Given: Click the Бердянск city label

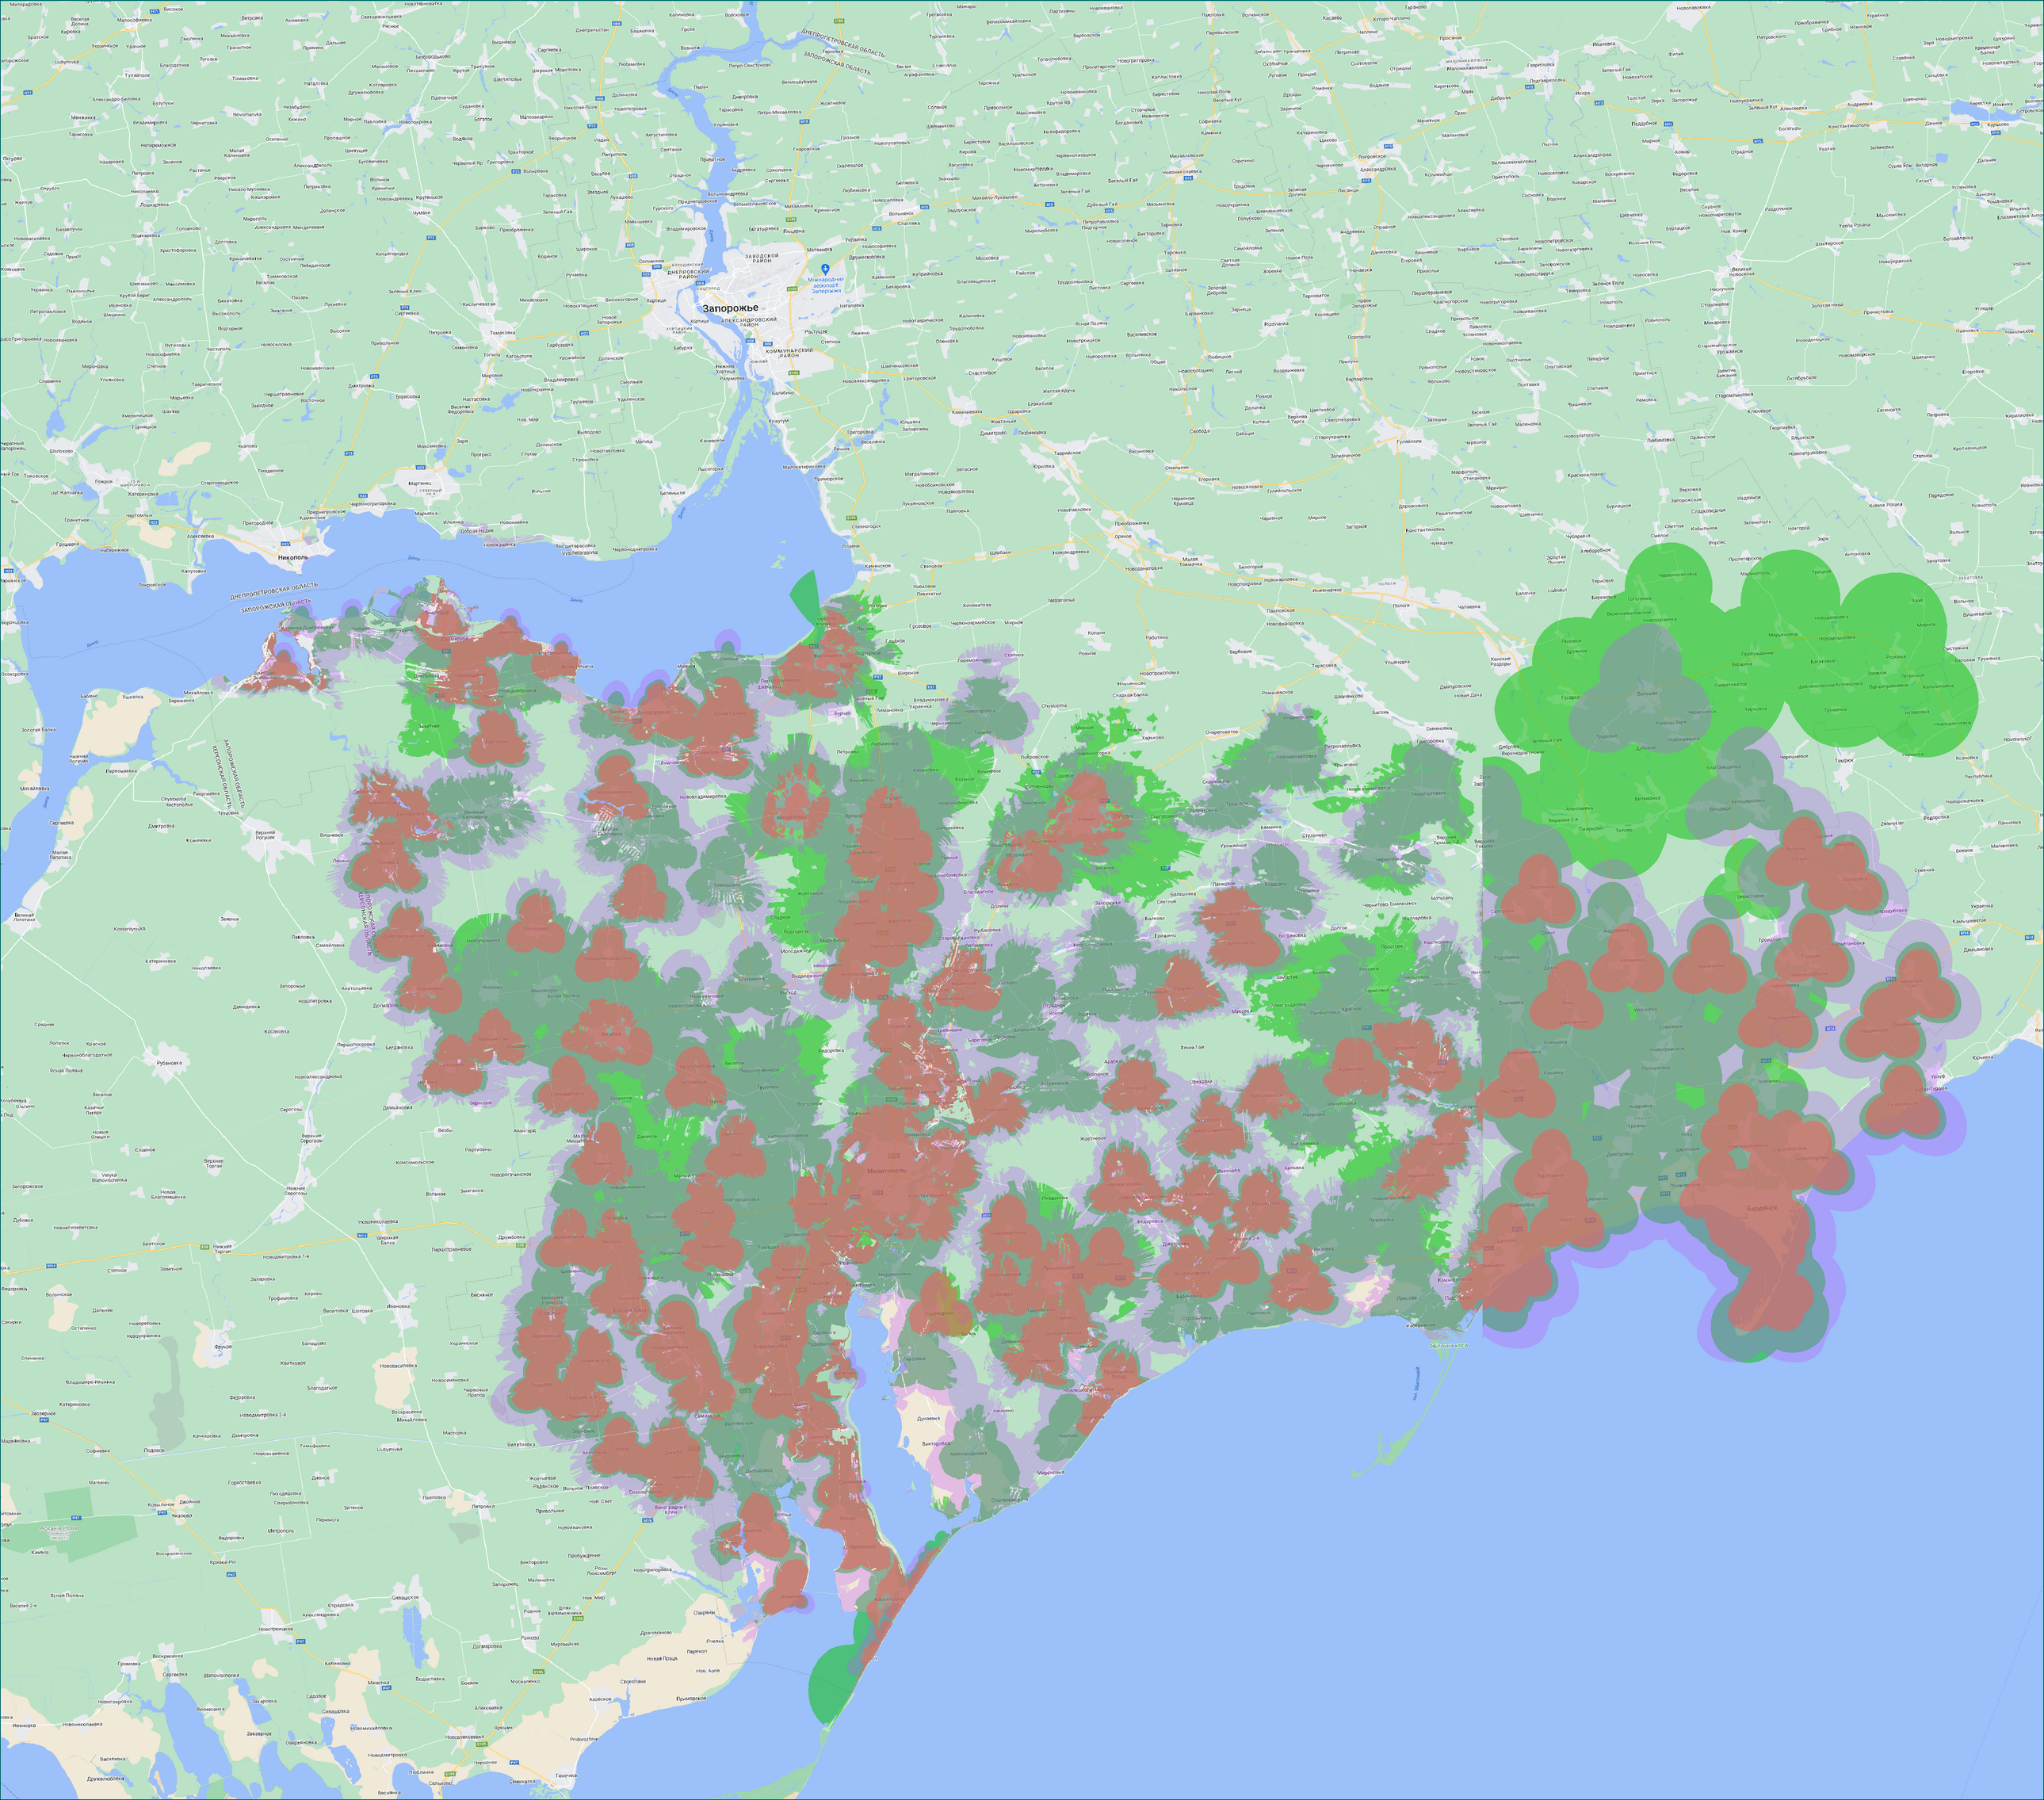Looking at the screenshot, I should pos(1761,1208).
